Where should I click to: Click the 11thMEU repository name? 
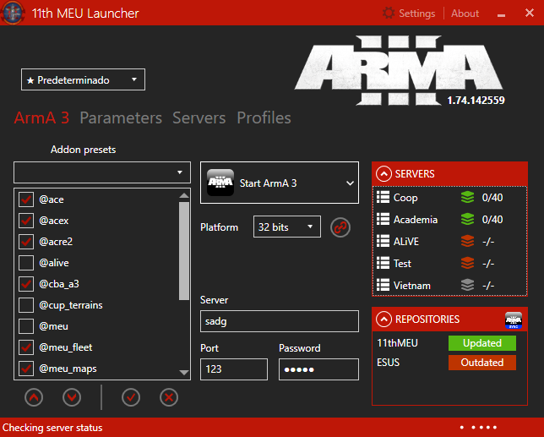pos(397,343)
